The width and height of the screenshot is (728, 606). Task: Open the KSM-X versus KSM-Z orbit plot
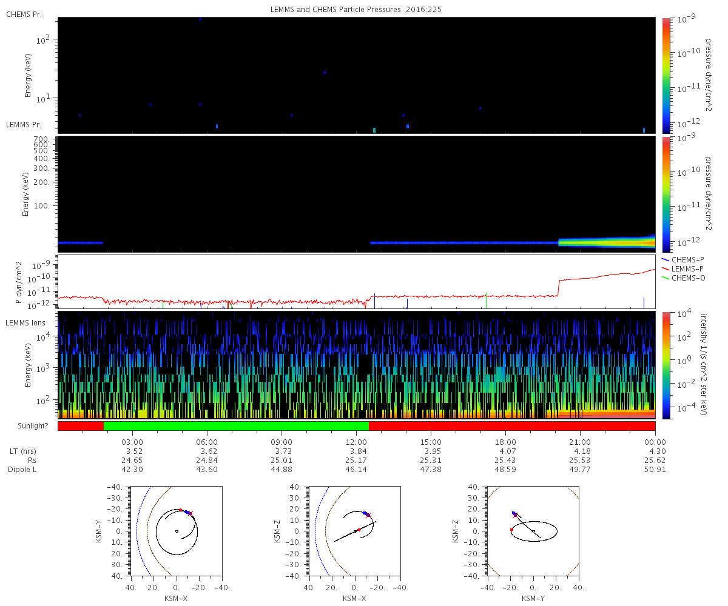point(354,531)
